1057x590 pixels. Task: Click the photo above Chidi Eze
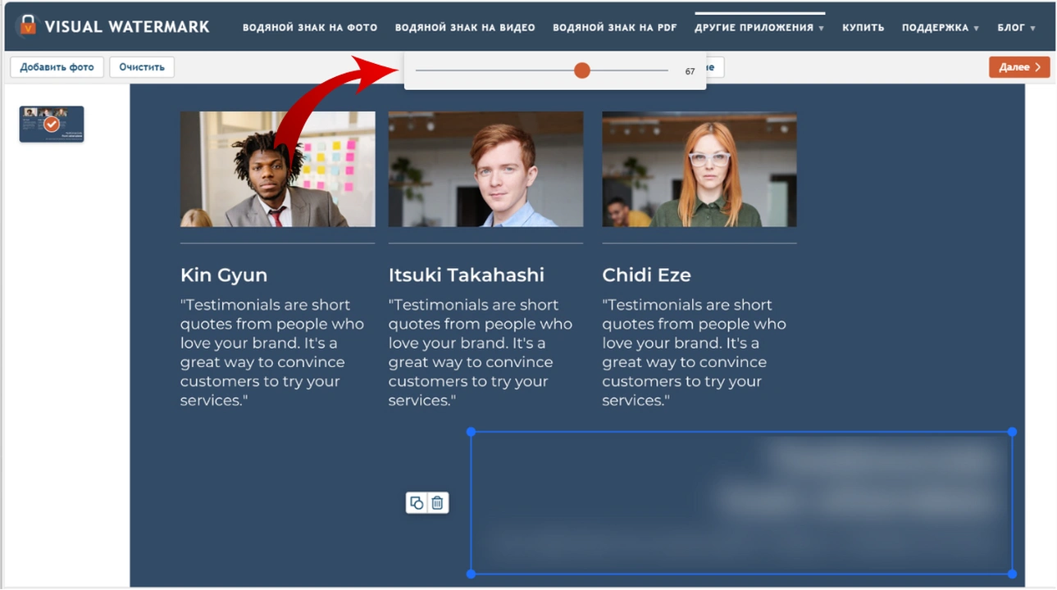(699, 170)
